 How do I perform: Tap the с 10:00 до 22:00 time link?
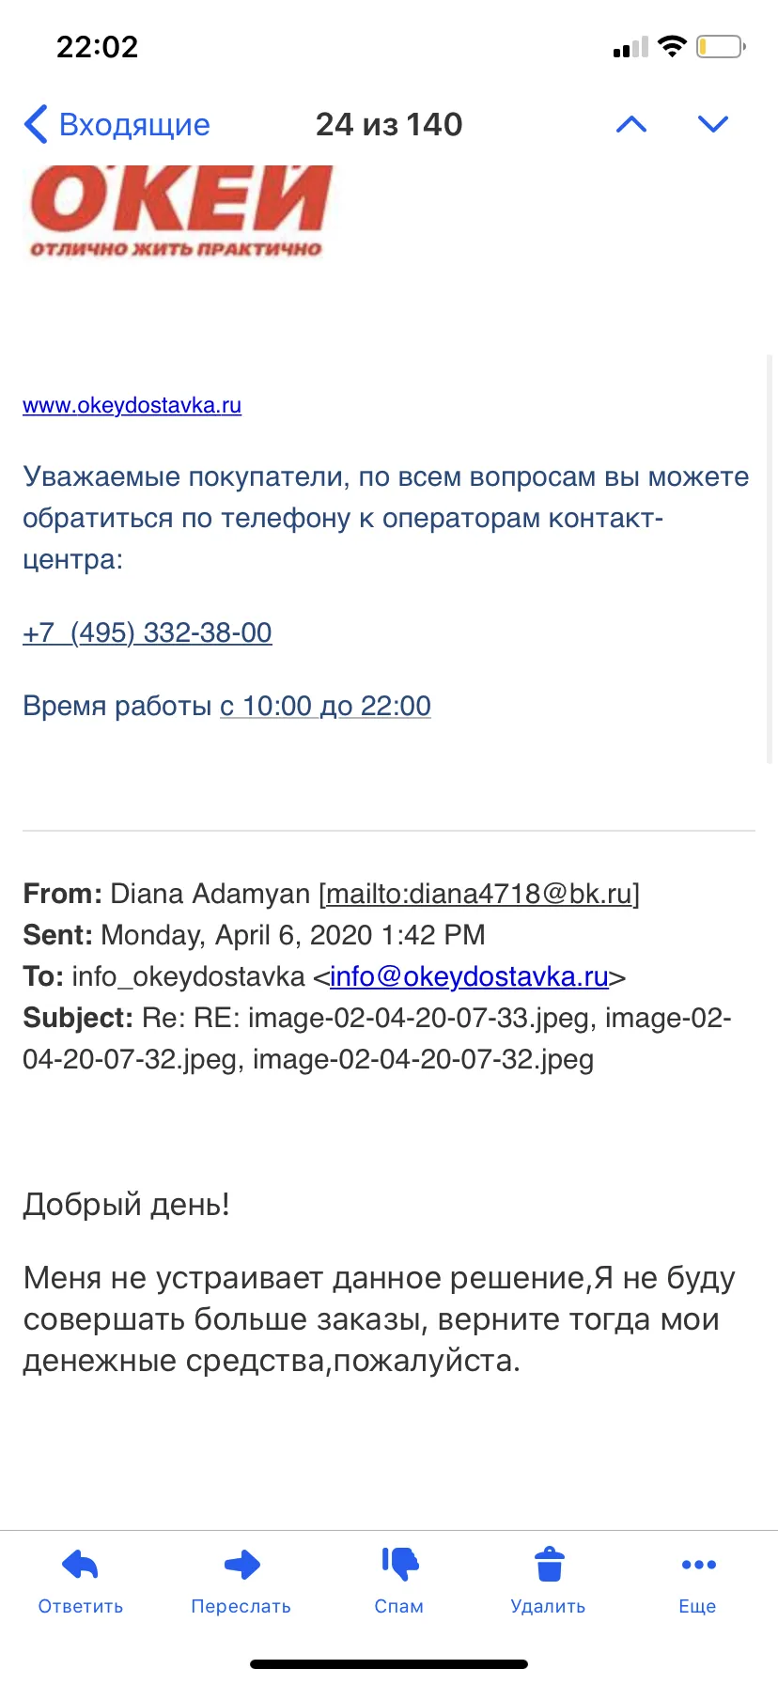(x=325, y=706)
